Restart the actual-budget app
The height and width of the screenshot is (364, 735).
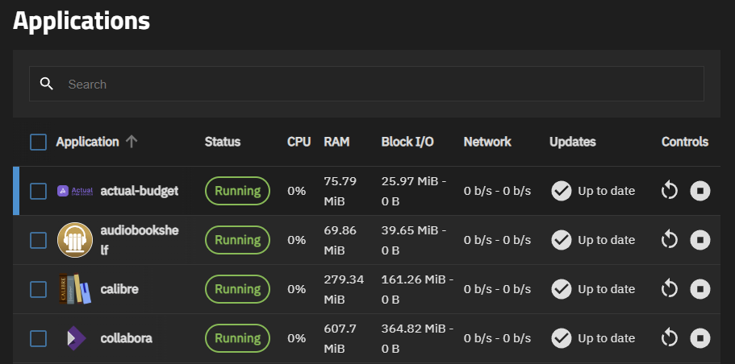tap(670, 191)
